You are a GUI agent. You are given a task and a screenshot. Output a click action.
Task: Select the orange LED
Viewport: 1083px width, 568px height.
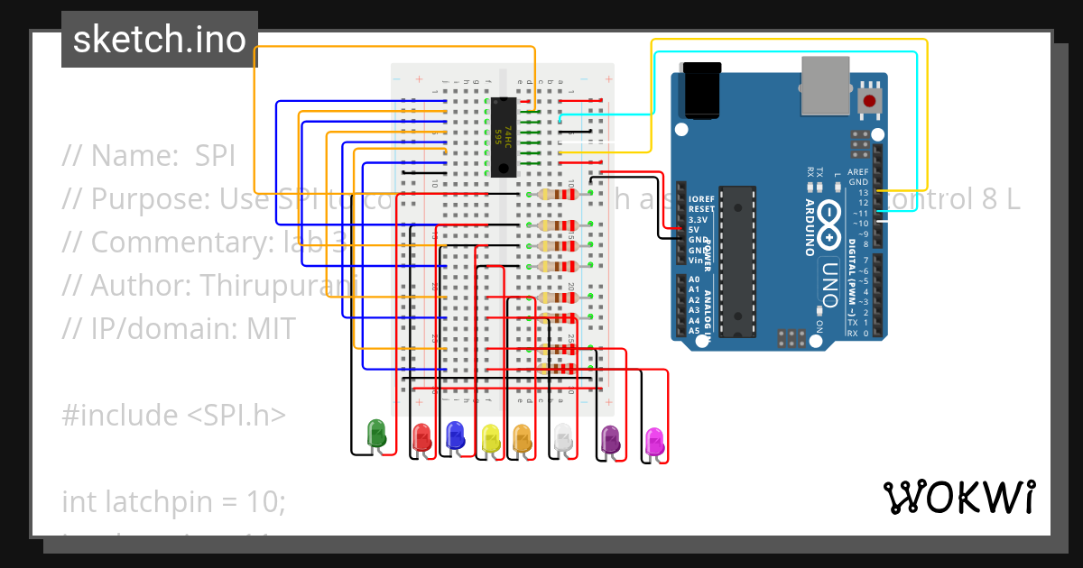(521, 435)
